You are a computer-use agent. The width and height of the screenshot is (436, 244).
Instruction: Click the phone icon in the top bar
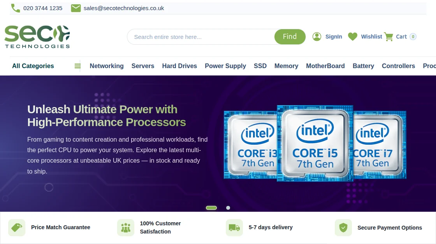point(15,8)
